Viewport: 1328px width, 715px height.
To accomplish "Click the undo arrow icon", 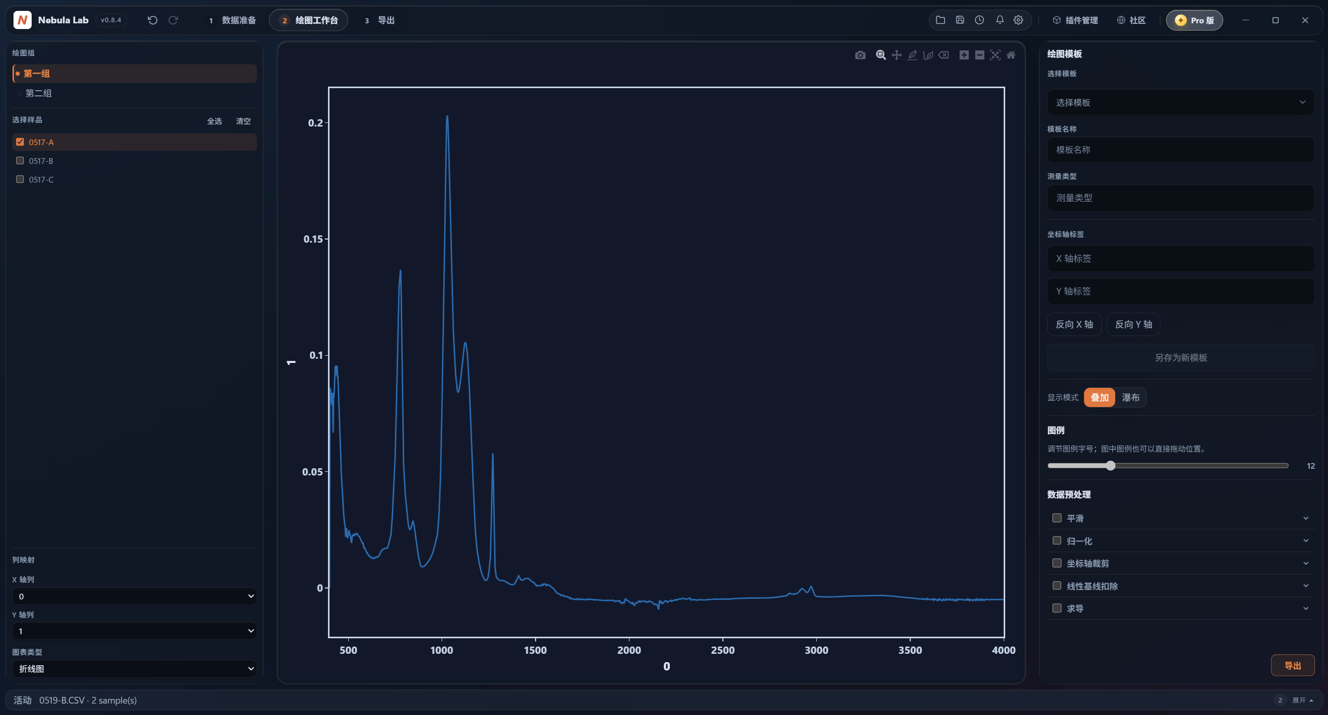I will 152,20.
